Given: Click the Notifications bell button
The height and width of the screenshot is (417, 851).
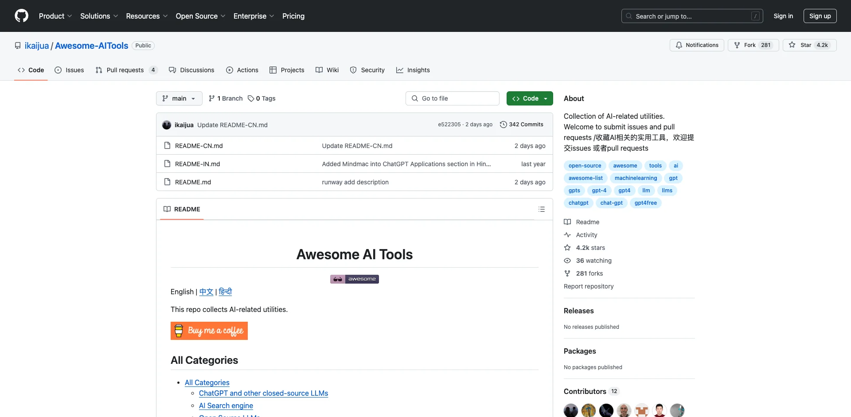Looking at the screenshot, I should [x=697, y=45].
